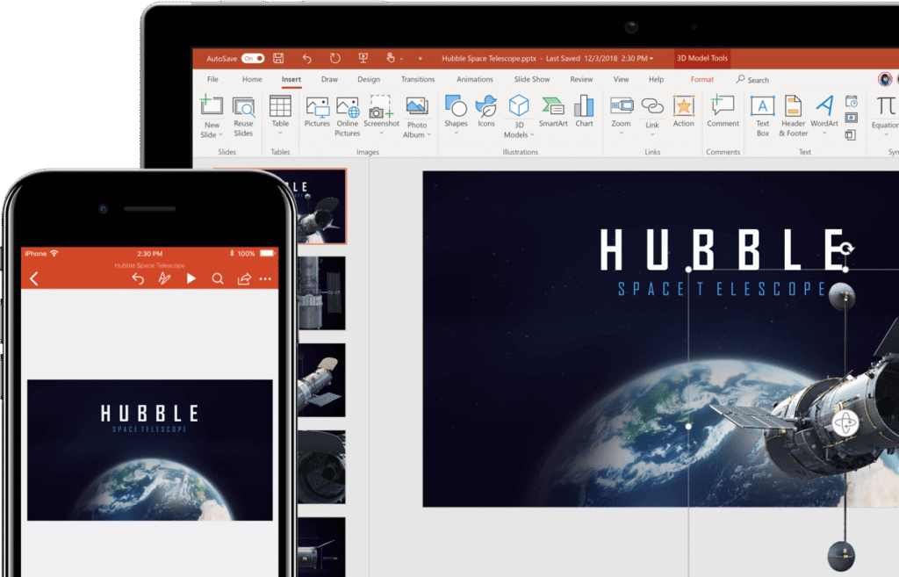The height and width of the screenshot is (577, 899).
Task: Tap the Share icon on iPhone
Action: pos(244,278)
